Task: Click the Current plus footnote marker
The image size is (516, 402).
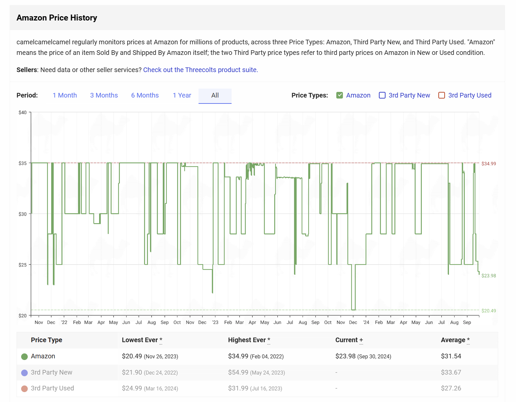Action: tap(361, 340)
